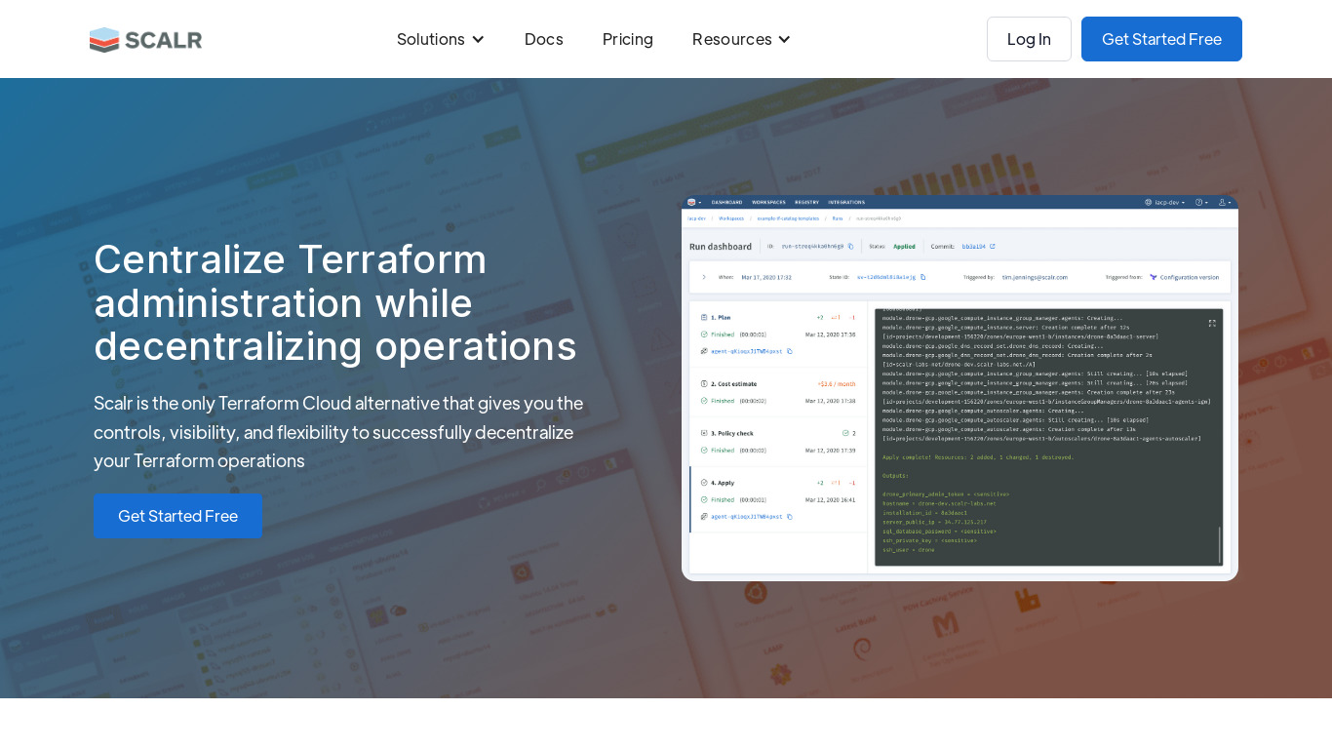Click the Scalr logo in the header
The image size is (1332, 749).
pyautogui.click(x=145, y=39)
